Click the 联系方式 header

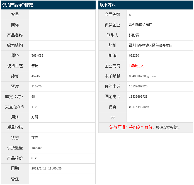108,5
